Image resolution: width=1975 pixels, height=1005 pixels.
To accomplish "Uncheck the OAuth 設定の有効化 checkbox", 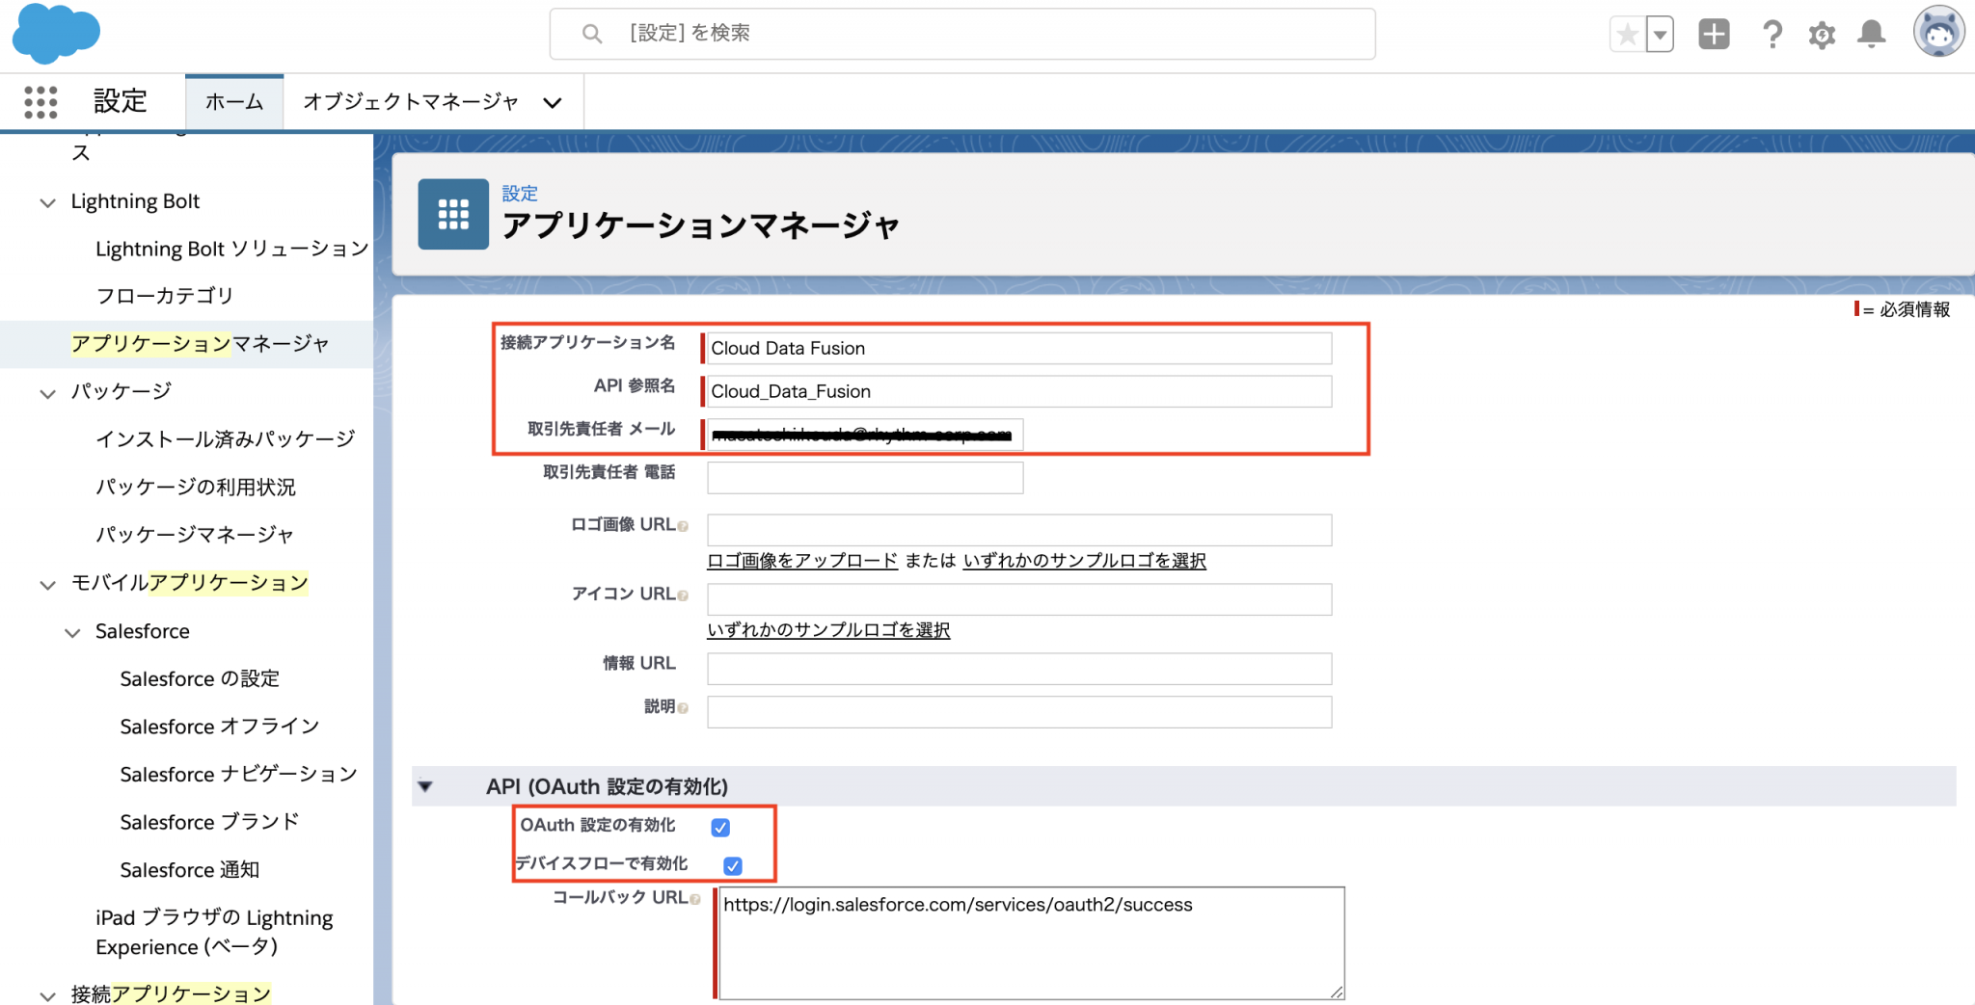I will coord(720,827).
